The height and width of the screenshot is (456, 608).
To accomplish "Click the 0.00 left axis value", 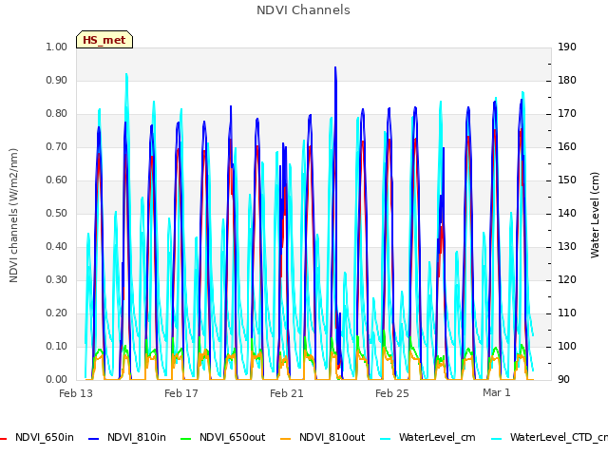I will point(57,380).
